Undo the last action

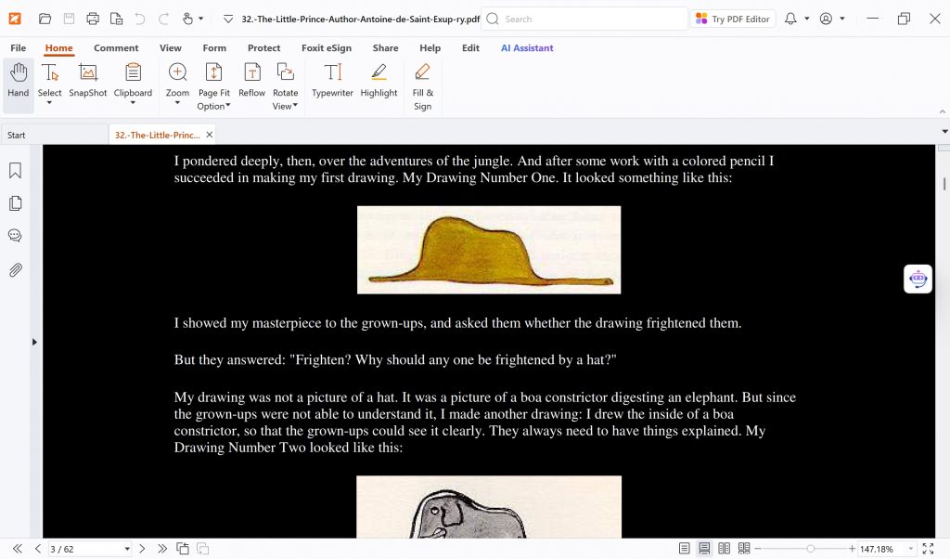point(140,19)
